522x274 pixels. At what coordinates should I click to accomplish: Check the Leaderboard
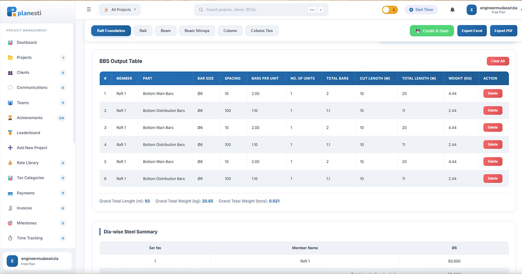point(29,132)
